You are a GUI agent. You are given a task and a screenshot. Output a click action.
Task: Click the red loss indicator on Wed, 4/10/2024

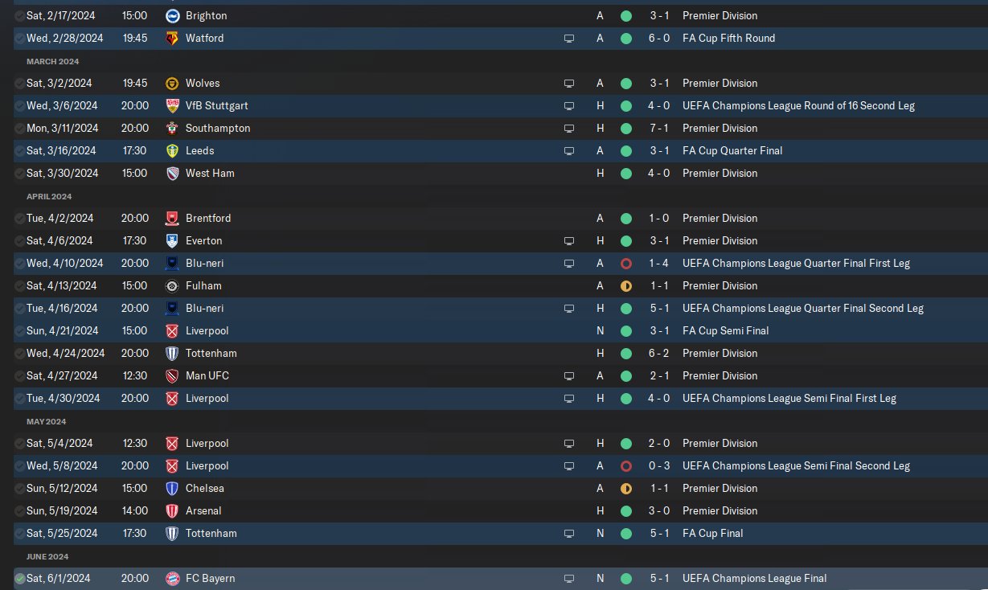point(626,263)
